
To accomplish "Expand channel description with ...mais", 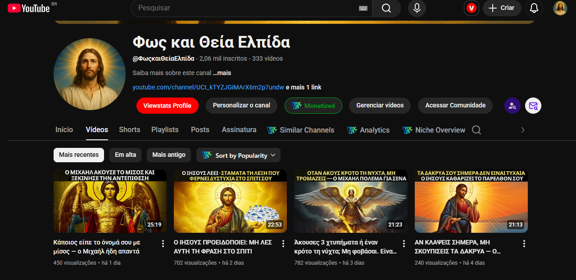I will tap(222, 73).
